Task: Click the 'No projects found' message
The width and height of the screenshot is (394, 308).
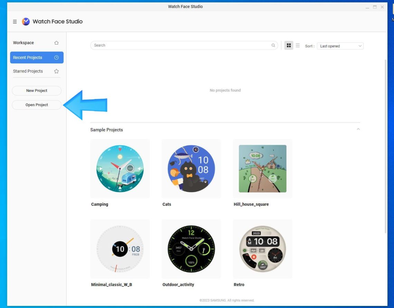Action: coord(225,90)
